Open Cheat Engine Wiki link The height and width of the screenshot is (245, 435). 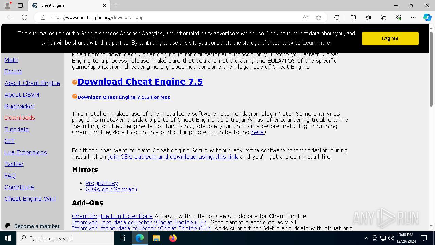click(x=30, y=199)
